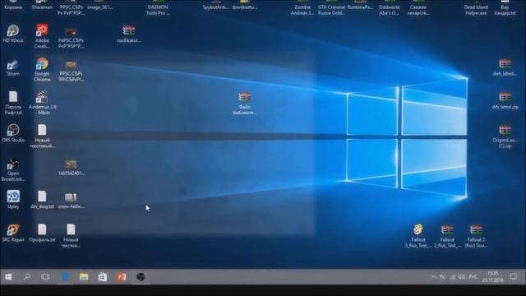Screen dimensions: 526x296
Task: Select the RuntimePa label
Action: [360, 7]
